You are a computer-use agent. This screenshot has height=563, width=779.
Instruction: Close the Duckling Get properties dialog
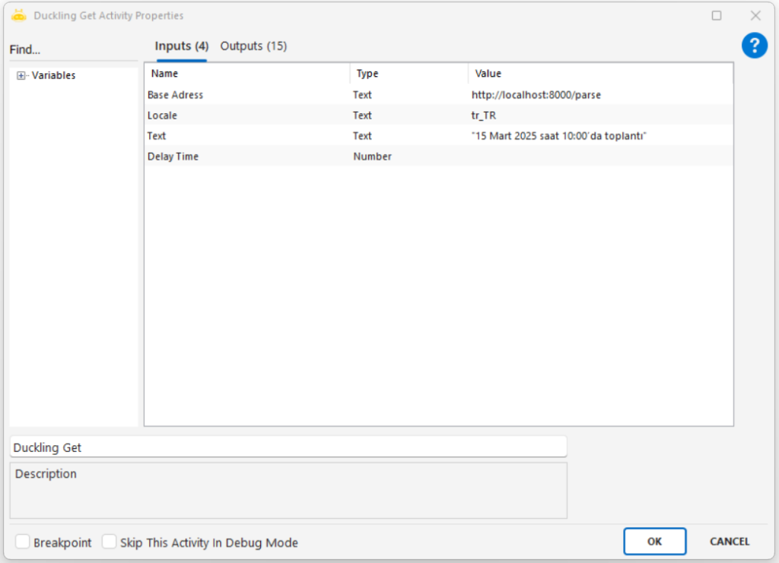(755, 15)
